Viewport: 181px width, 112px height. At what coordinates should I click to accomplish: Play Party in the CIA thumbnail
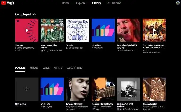tap(154, 30)
